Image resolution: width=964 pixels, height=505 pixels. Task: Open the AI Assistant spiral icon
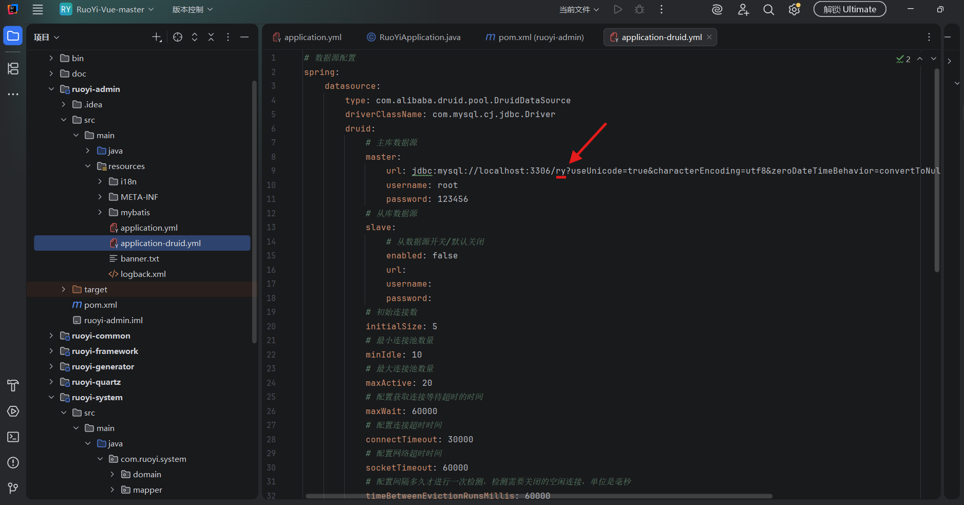[x=717, y=9]
